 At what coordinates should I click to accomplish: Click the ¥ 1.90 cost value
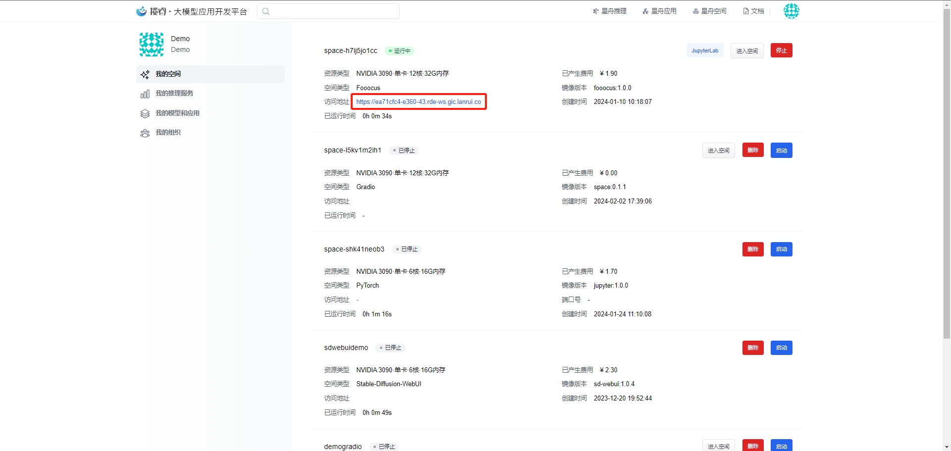609,74
